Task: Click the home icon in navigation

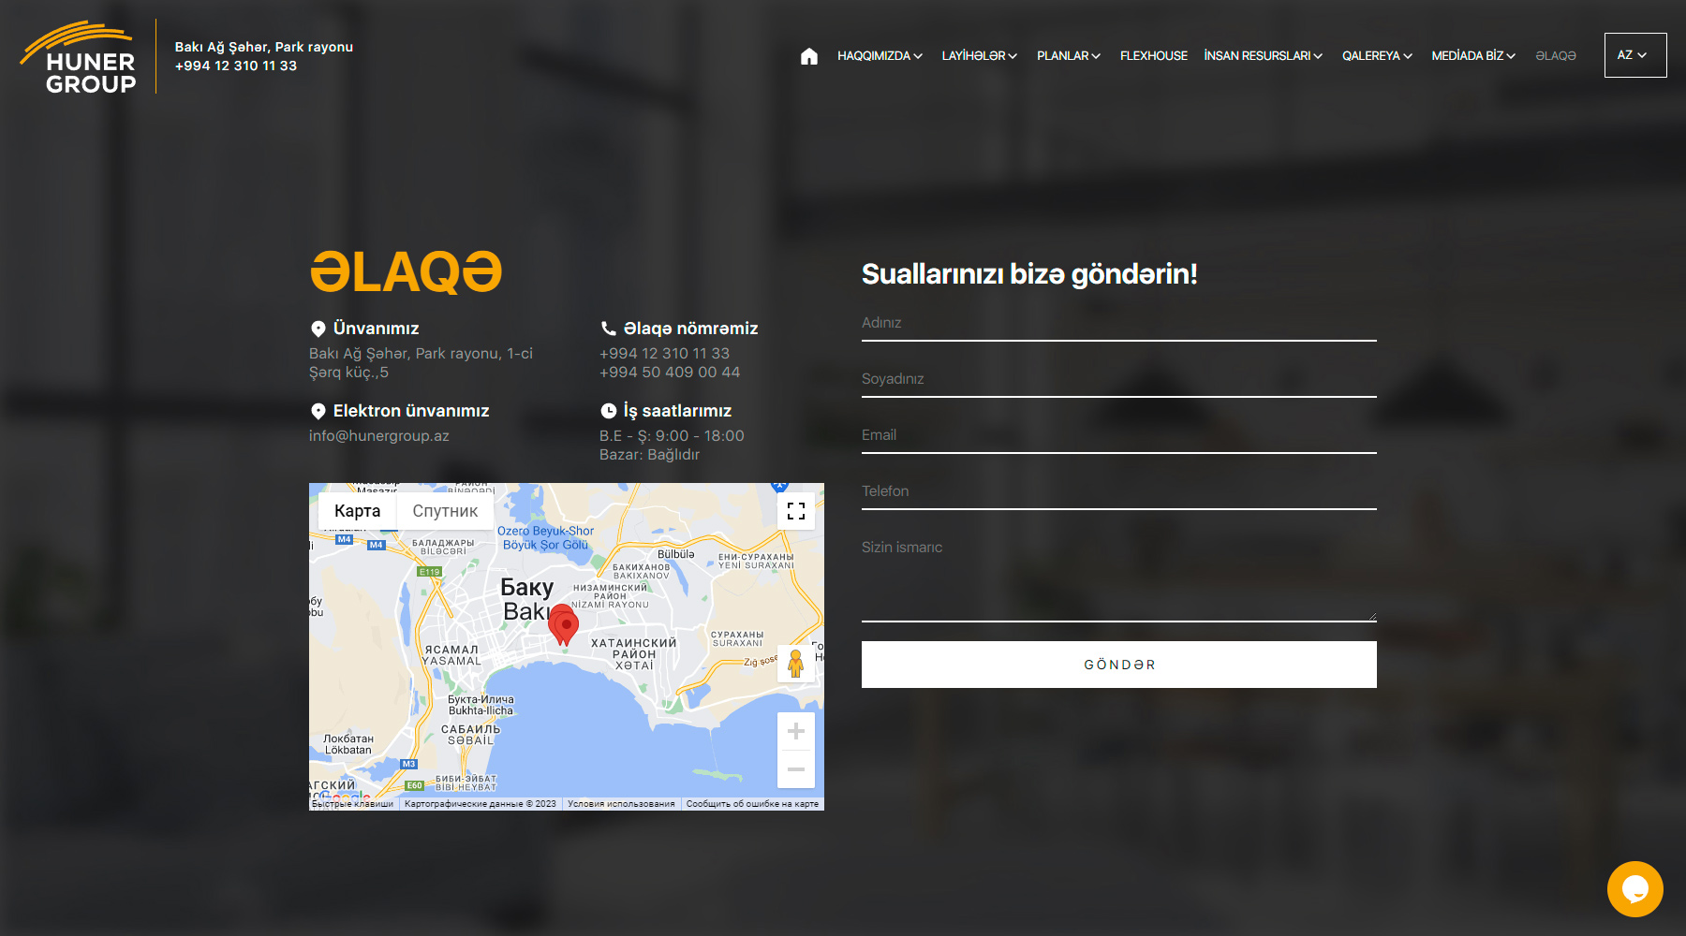Action: pyautogui.click(x=809, y=56)
